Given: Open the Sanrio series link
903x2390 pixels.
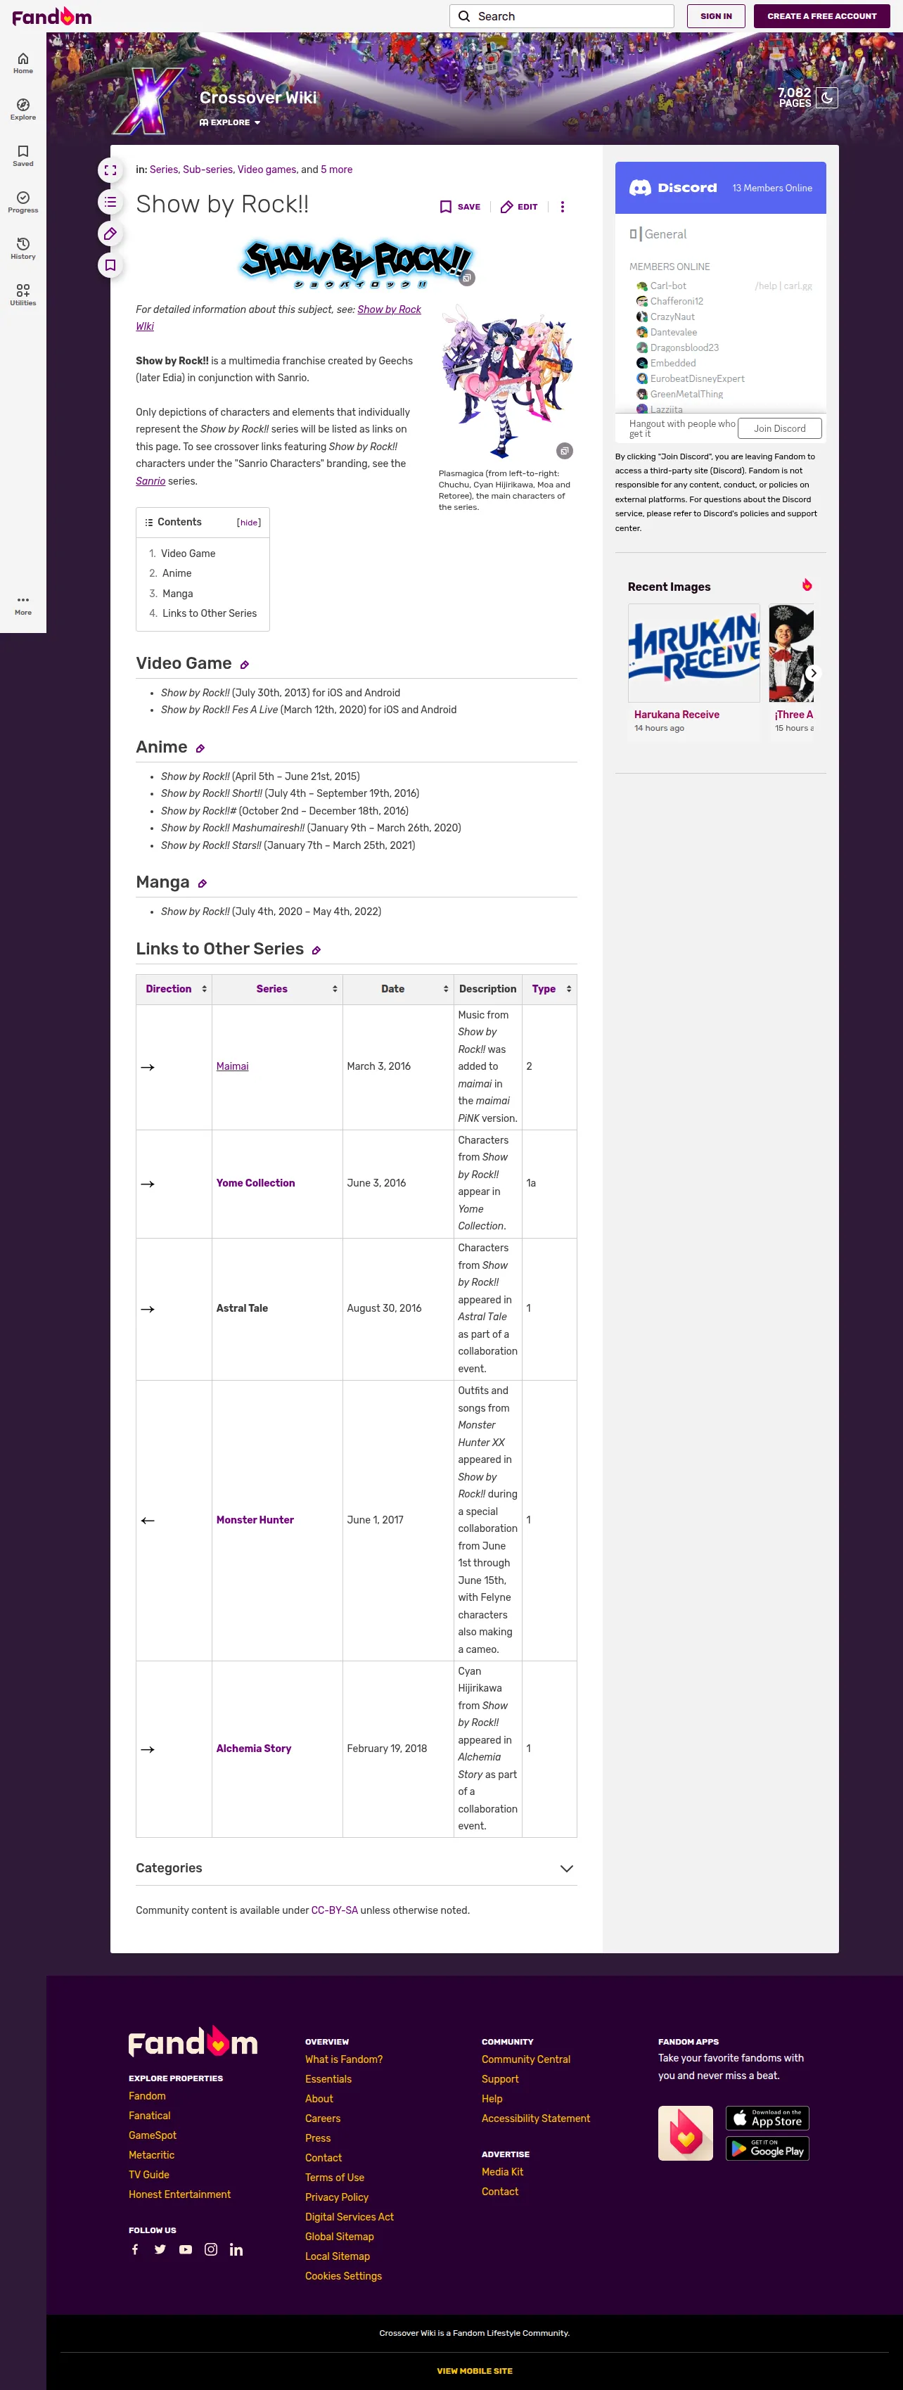Looking at the screenshot, I should (x=150, y=482).
